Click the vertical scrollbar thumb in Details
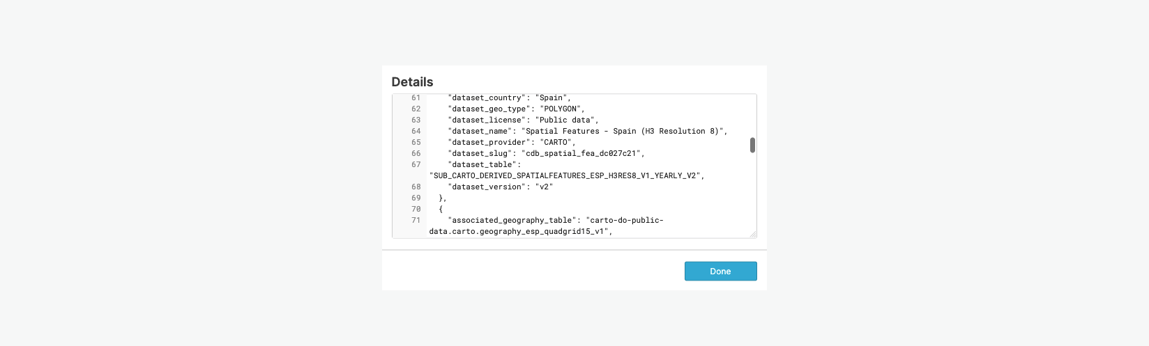 pos(752,145)
